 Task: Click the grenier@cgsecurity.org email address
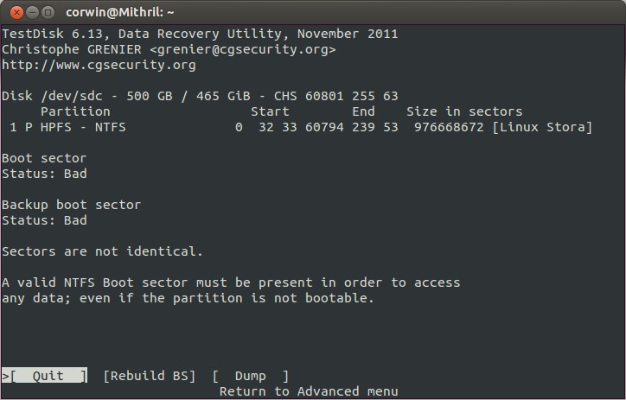[x=243, y=49]
